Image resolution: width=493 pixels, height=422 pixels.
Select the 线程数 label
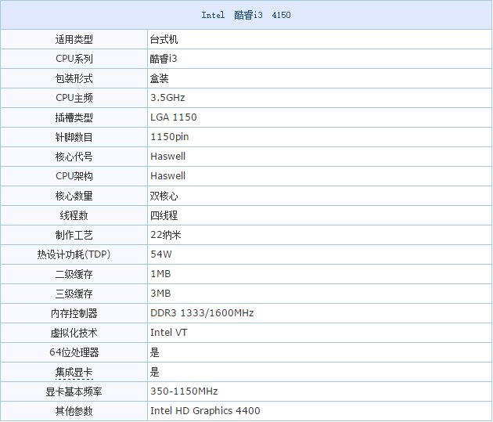coord(74,215)
